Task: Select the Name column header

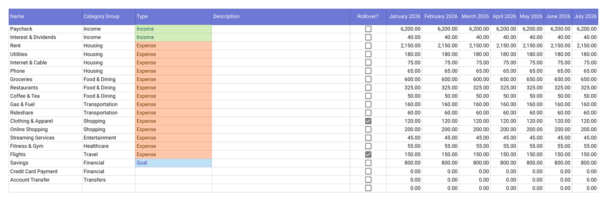Action: (46, 17)
